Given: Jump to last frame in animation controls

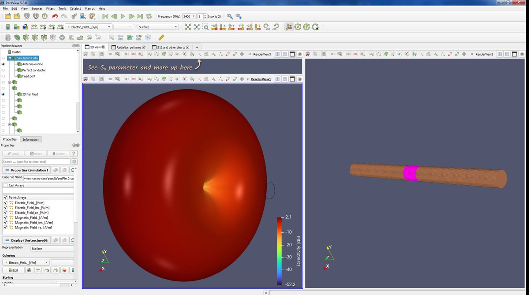Looking at the screenshot, I should (140, 16).
